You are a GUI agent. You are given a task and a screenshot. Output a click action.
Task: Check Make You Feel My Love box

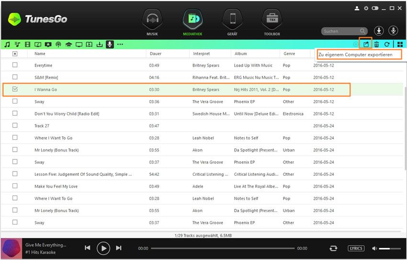[15, 186]
